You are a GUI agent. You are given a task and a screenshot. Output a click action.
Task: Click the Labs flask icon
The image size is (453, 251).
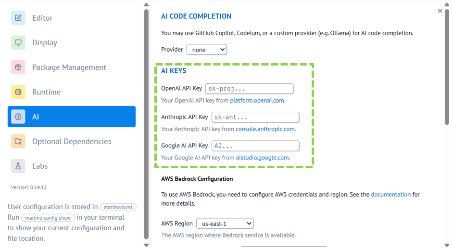pos(18,166)
